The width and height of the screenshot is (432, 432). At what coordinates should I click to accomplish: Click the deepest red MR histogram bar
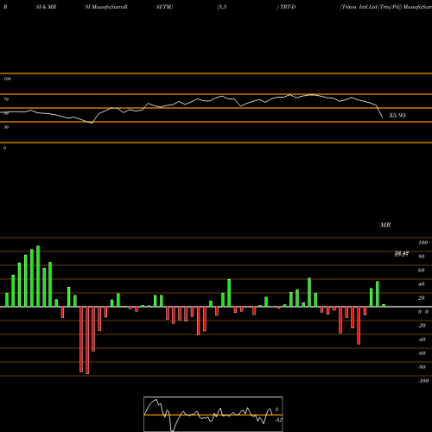pyautogui.click(x=87, y=340)
